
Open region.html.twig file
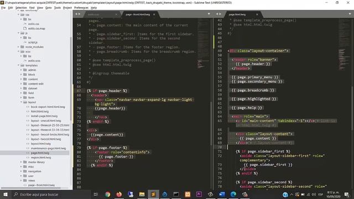coord(41,158)
